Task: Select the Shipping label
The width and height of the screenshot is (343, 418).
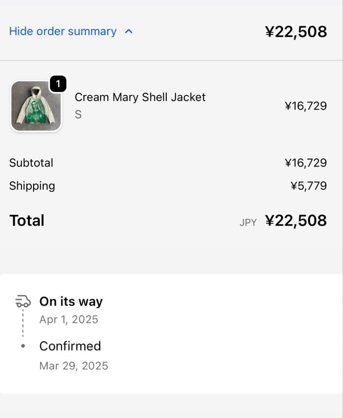Action: click(x=32, y=186)
